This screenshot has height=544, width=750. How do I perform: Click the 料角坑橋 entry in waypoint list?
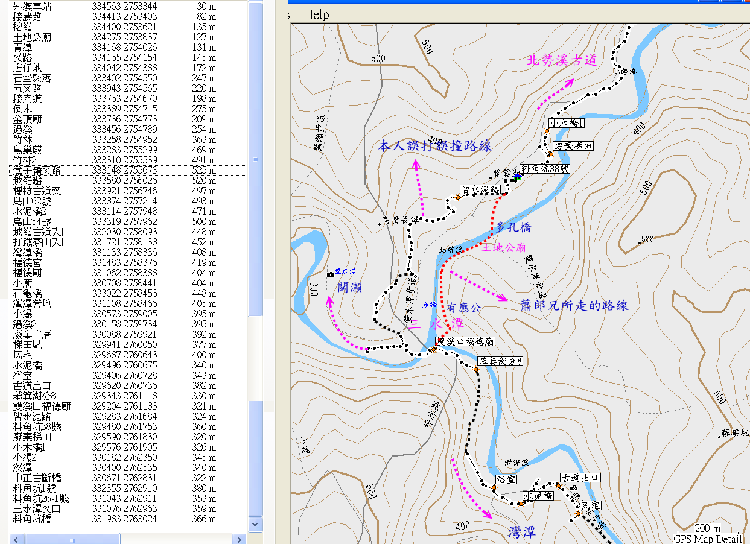pos(33,519)
